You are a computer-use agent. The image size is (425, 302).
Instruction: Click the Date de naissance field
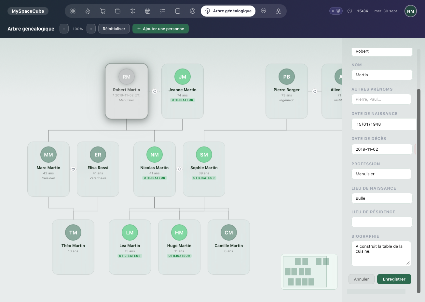click(384, 124)
